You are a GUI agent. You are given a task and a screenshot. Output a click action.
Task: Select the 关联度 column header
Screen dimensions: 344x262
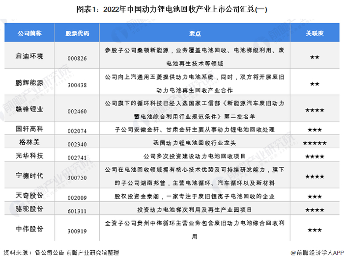[315, 33]
